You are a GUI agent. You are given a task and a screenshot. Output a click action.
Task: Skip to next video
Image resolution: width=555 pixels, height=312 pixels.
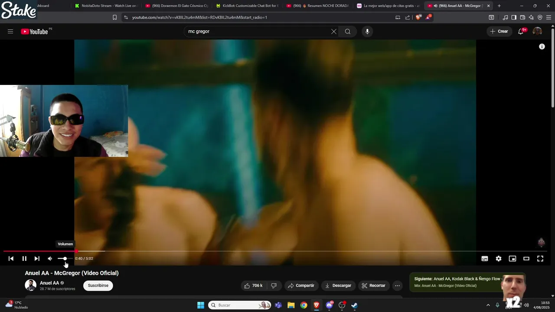(37, 259)
